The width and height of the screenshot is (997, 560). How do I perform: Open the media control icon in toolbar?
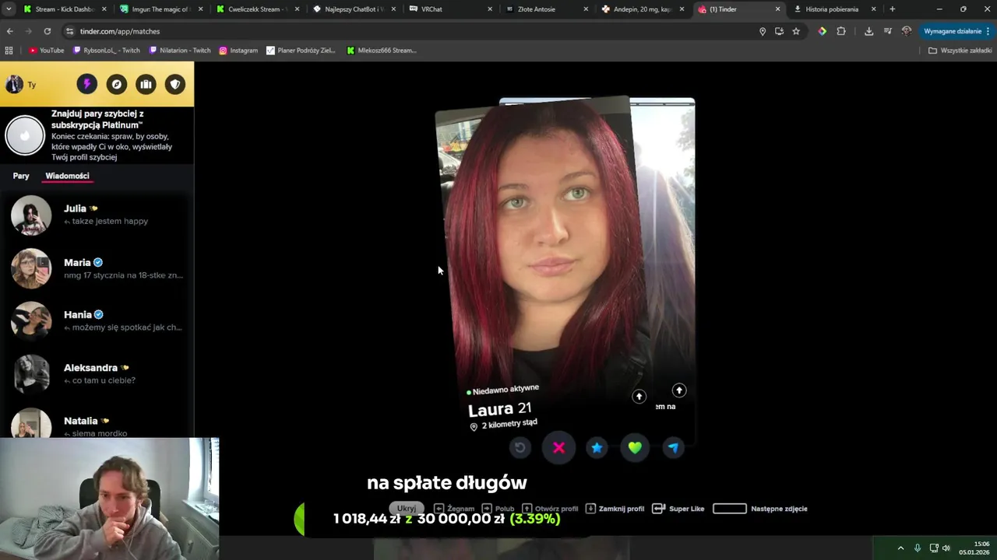(888, 31)
